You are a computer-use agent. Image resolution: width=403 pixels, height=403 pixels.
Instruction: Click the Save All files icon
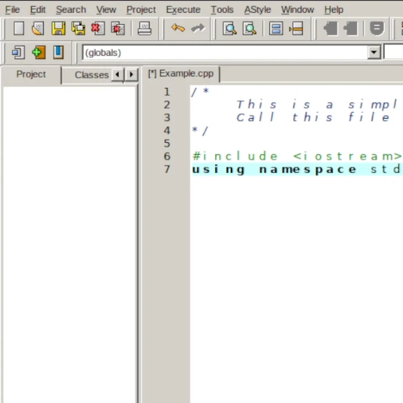pos(78,28)
